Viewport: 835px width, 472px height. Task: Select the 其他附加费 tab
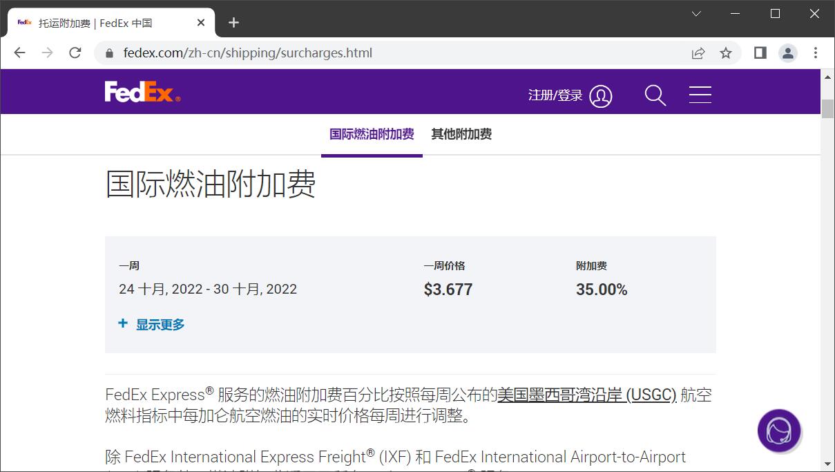coord(461,134)
